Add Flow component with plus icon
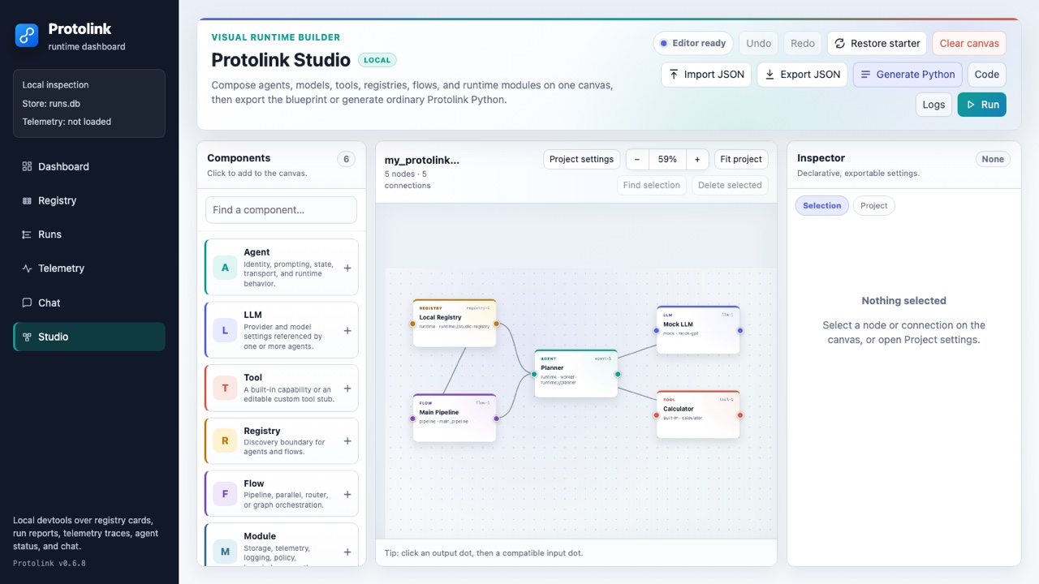Screen dimensions: 1039x584 (x=347, y=494)
